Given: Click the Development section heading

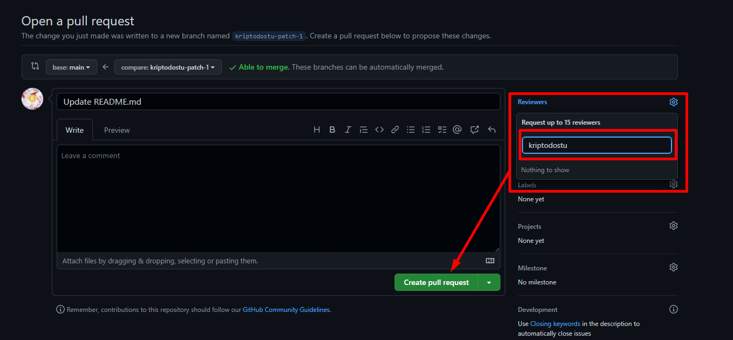Looking at the screenshot, I should point(538,310).
